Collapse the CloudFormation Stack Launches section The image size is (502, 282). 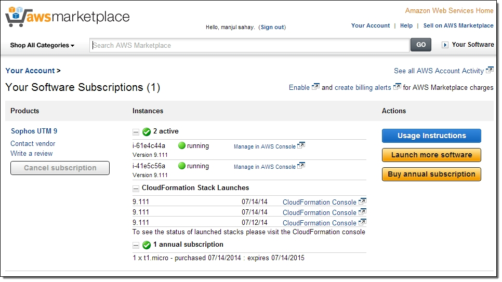(136, 189)
